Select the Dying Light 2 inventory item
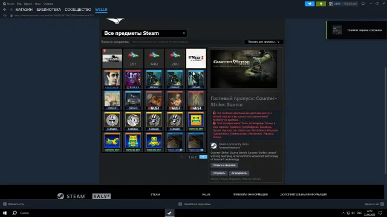The image size is (387, 217). click(x=196, y=58)
